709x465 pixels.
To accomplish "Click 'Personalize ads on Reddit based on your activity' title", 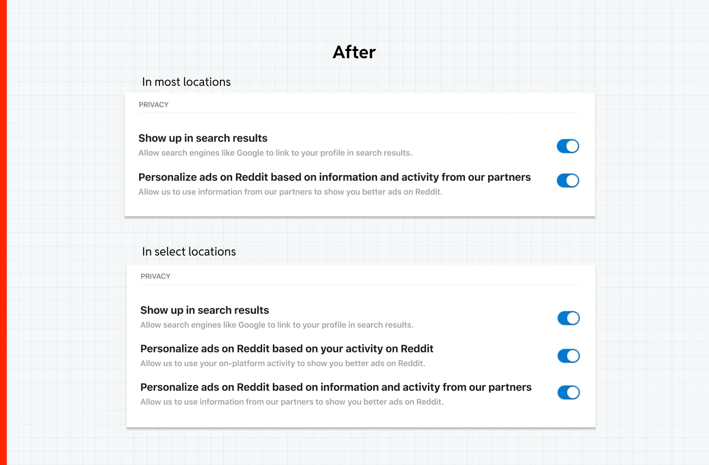I will 287,349.
